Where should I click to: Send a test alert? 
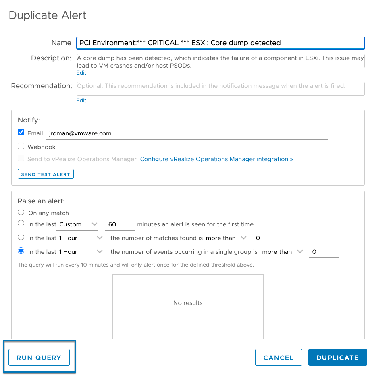[x=46, y=174]
